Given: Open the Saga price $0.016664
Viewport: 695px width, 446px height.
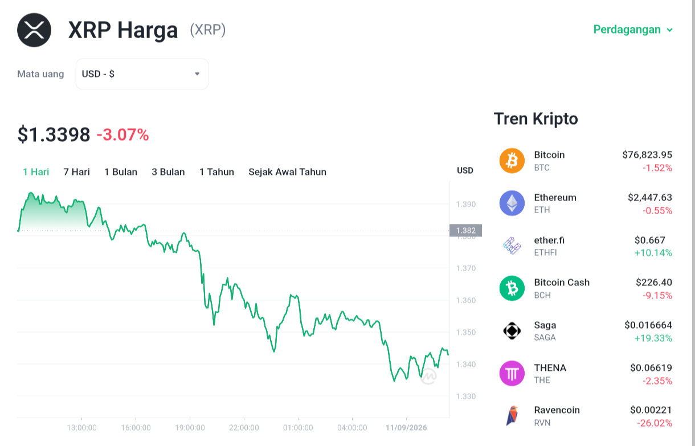Looking at the screenshot, I should pos(648,325).
